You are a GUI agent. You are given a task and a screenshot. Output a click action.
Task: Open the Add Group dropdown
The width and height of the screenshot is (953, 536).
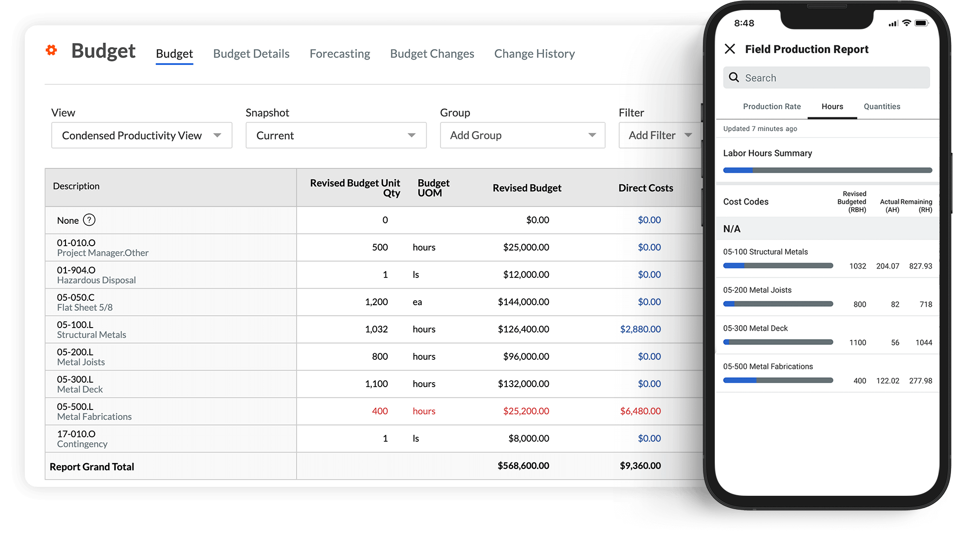click(x=522, y=135)
